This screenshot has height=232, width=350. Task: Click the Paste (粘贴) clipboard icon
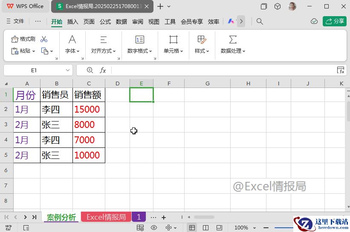pyautogui.click(x=15, y=51)
